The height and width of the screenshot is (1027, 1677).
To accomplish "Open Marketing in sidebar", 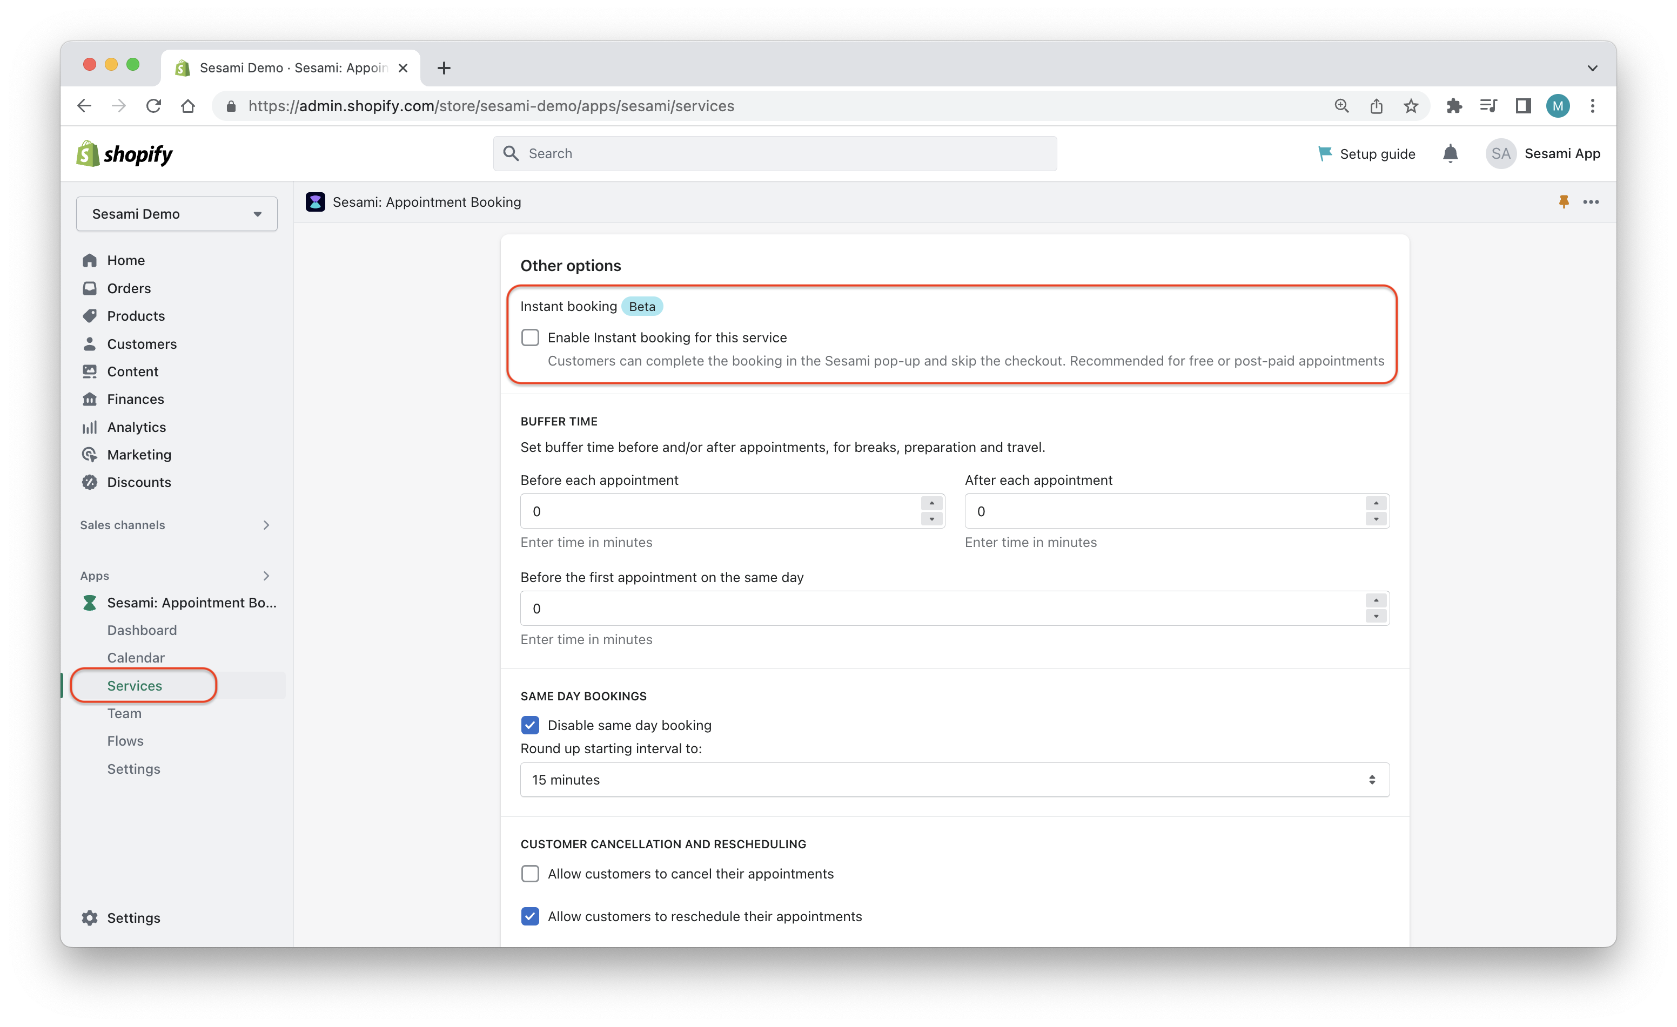I will [x=139, y=454].
